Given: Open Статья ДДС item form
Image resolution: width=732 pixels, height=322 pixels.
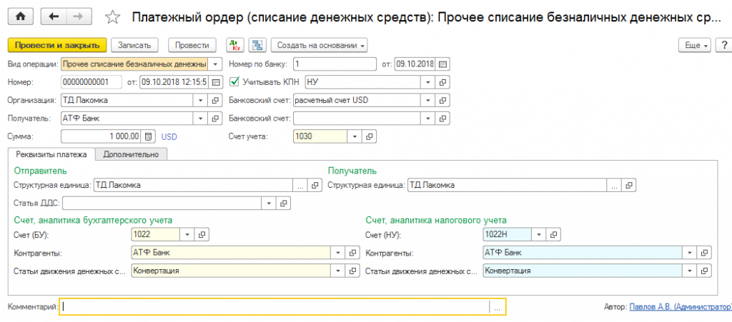Looking at the screenshot, I should tap(283, 203).
